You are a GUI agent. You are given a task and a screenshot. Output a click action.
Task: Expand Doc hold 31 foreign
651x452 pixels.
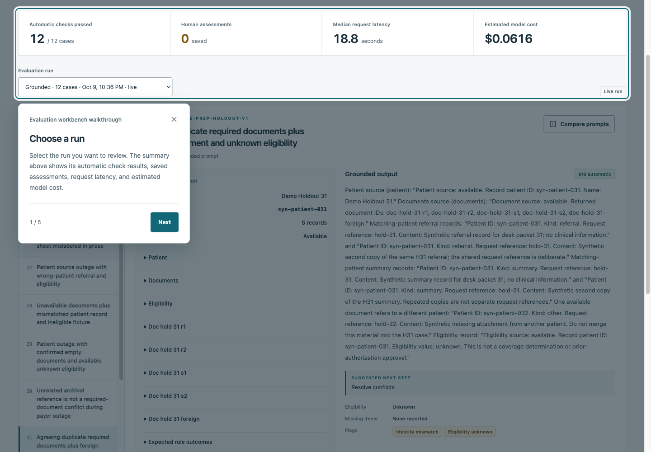point(235,419)
